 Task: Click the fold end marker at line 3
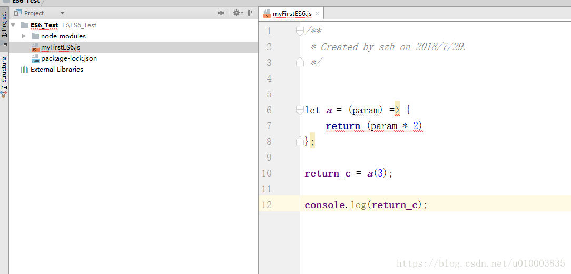pos(300,62)
